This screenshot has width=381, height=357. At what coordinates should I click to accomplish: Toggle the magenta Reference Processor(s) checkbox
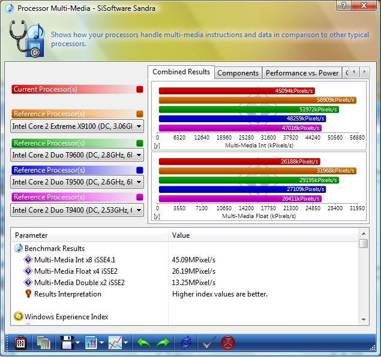140,197
